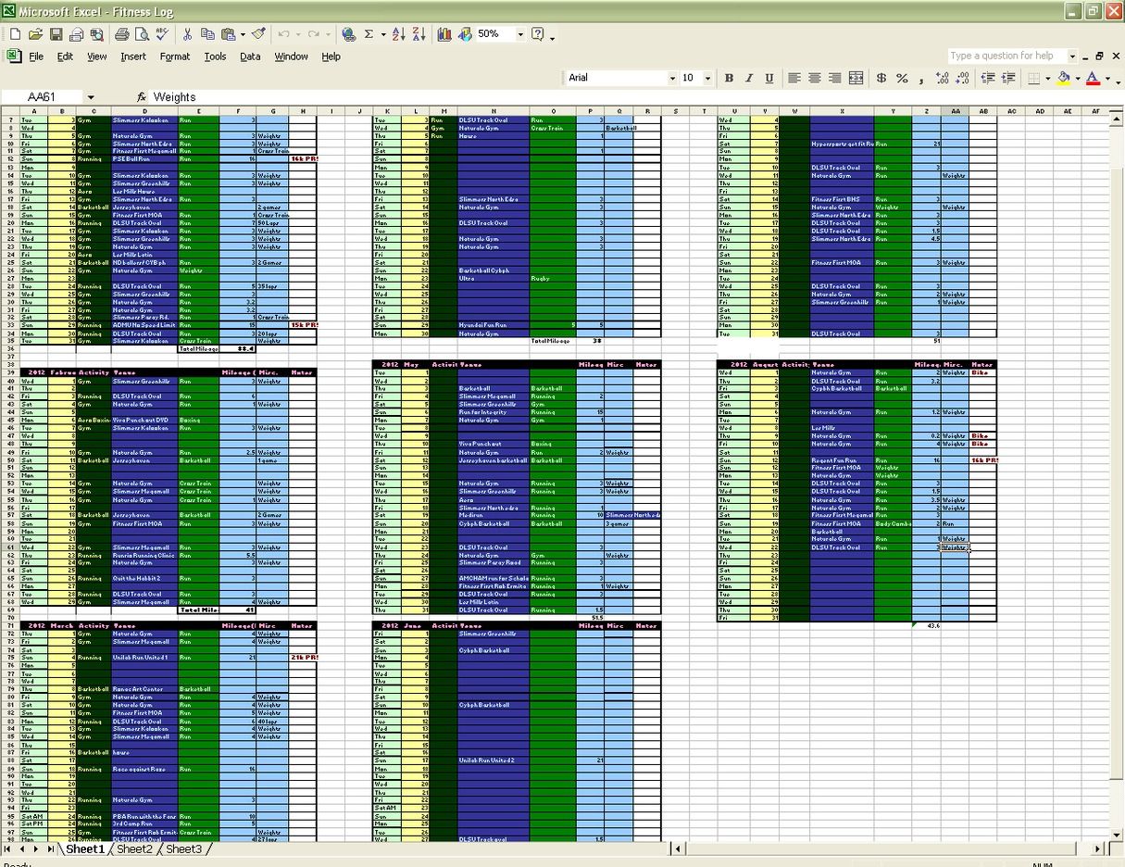Screen dimensions: 1125x867
Task: Apply the yellow Fill Color bucket
Action: coord(1064,79)
